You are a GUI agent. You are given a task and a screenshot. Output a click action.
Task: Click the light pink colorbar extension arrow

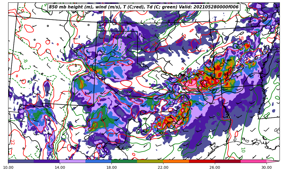click(x=273, y=161)
